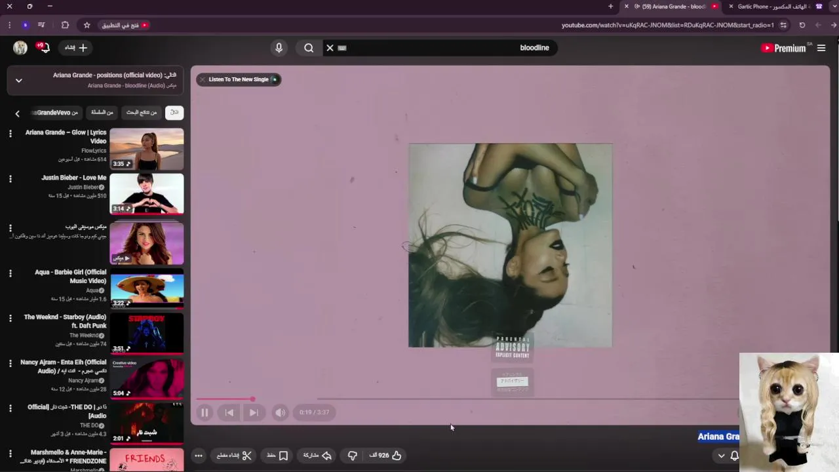The height and width of the screenshot is (472, 839).
Task: Click Aqua - Barbie Girl video title
Action: 70,277
